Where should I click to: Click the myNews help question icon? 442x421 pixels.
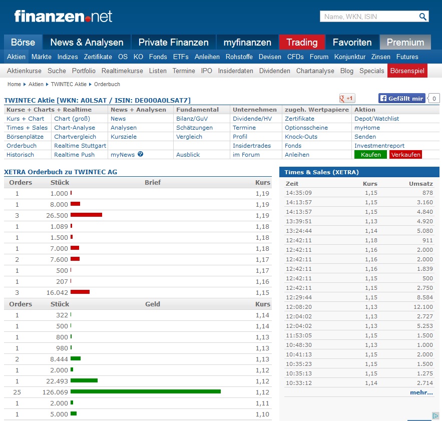pyautogui.click(x=141, y=154)
